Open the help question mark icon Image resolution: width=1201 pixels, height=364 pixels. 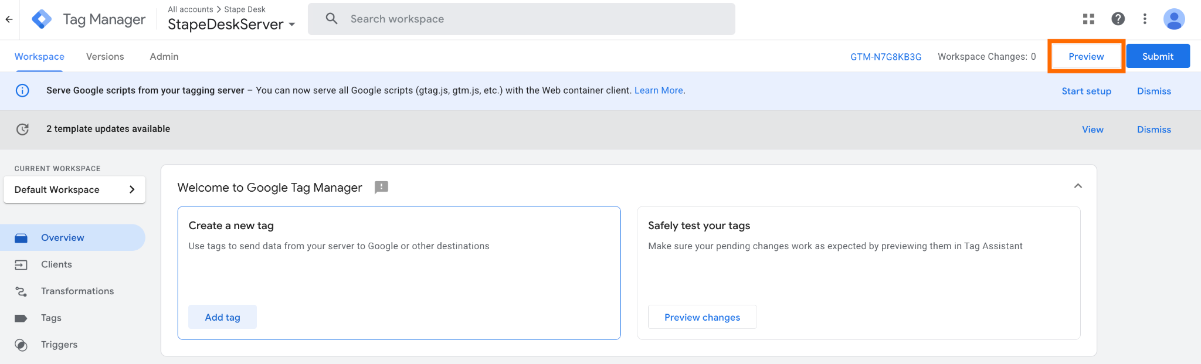(1118, 19)
